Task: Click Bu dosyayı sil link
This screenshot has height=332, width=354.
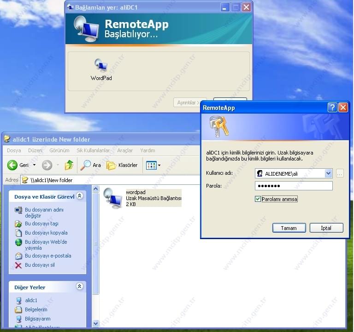Action: coord(40,265)
